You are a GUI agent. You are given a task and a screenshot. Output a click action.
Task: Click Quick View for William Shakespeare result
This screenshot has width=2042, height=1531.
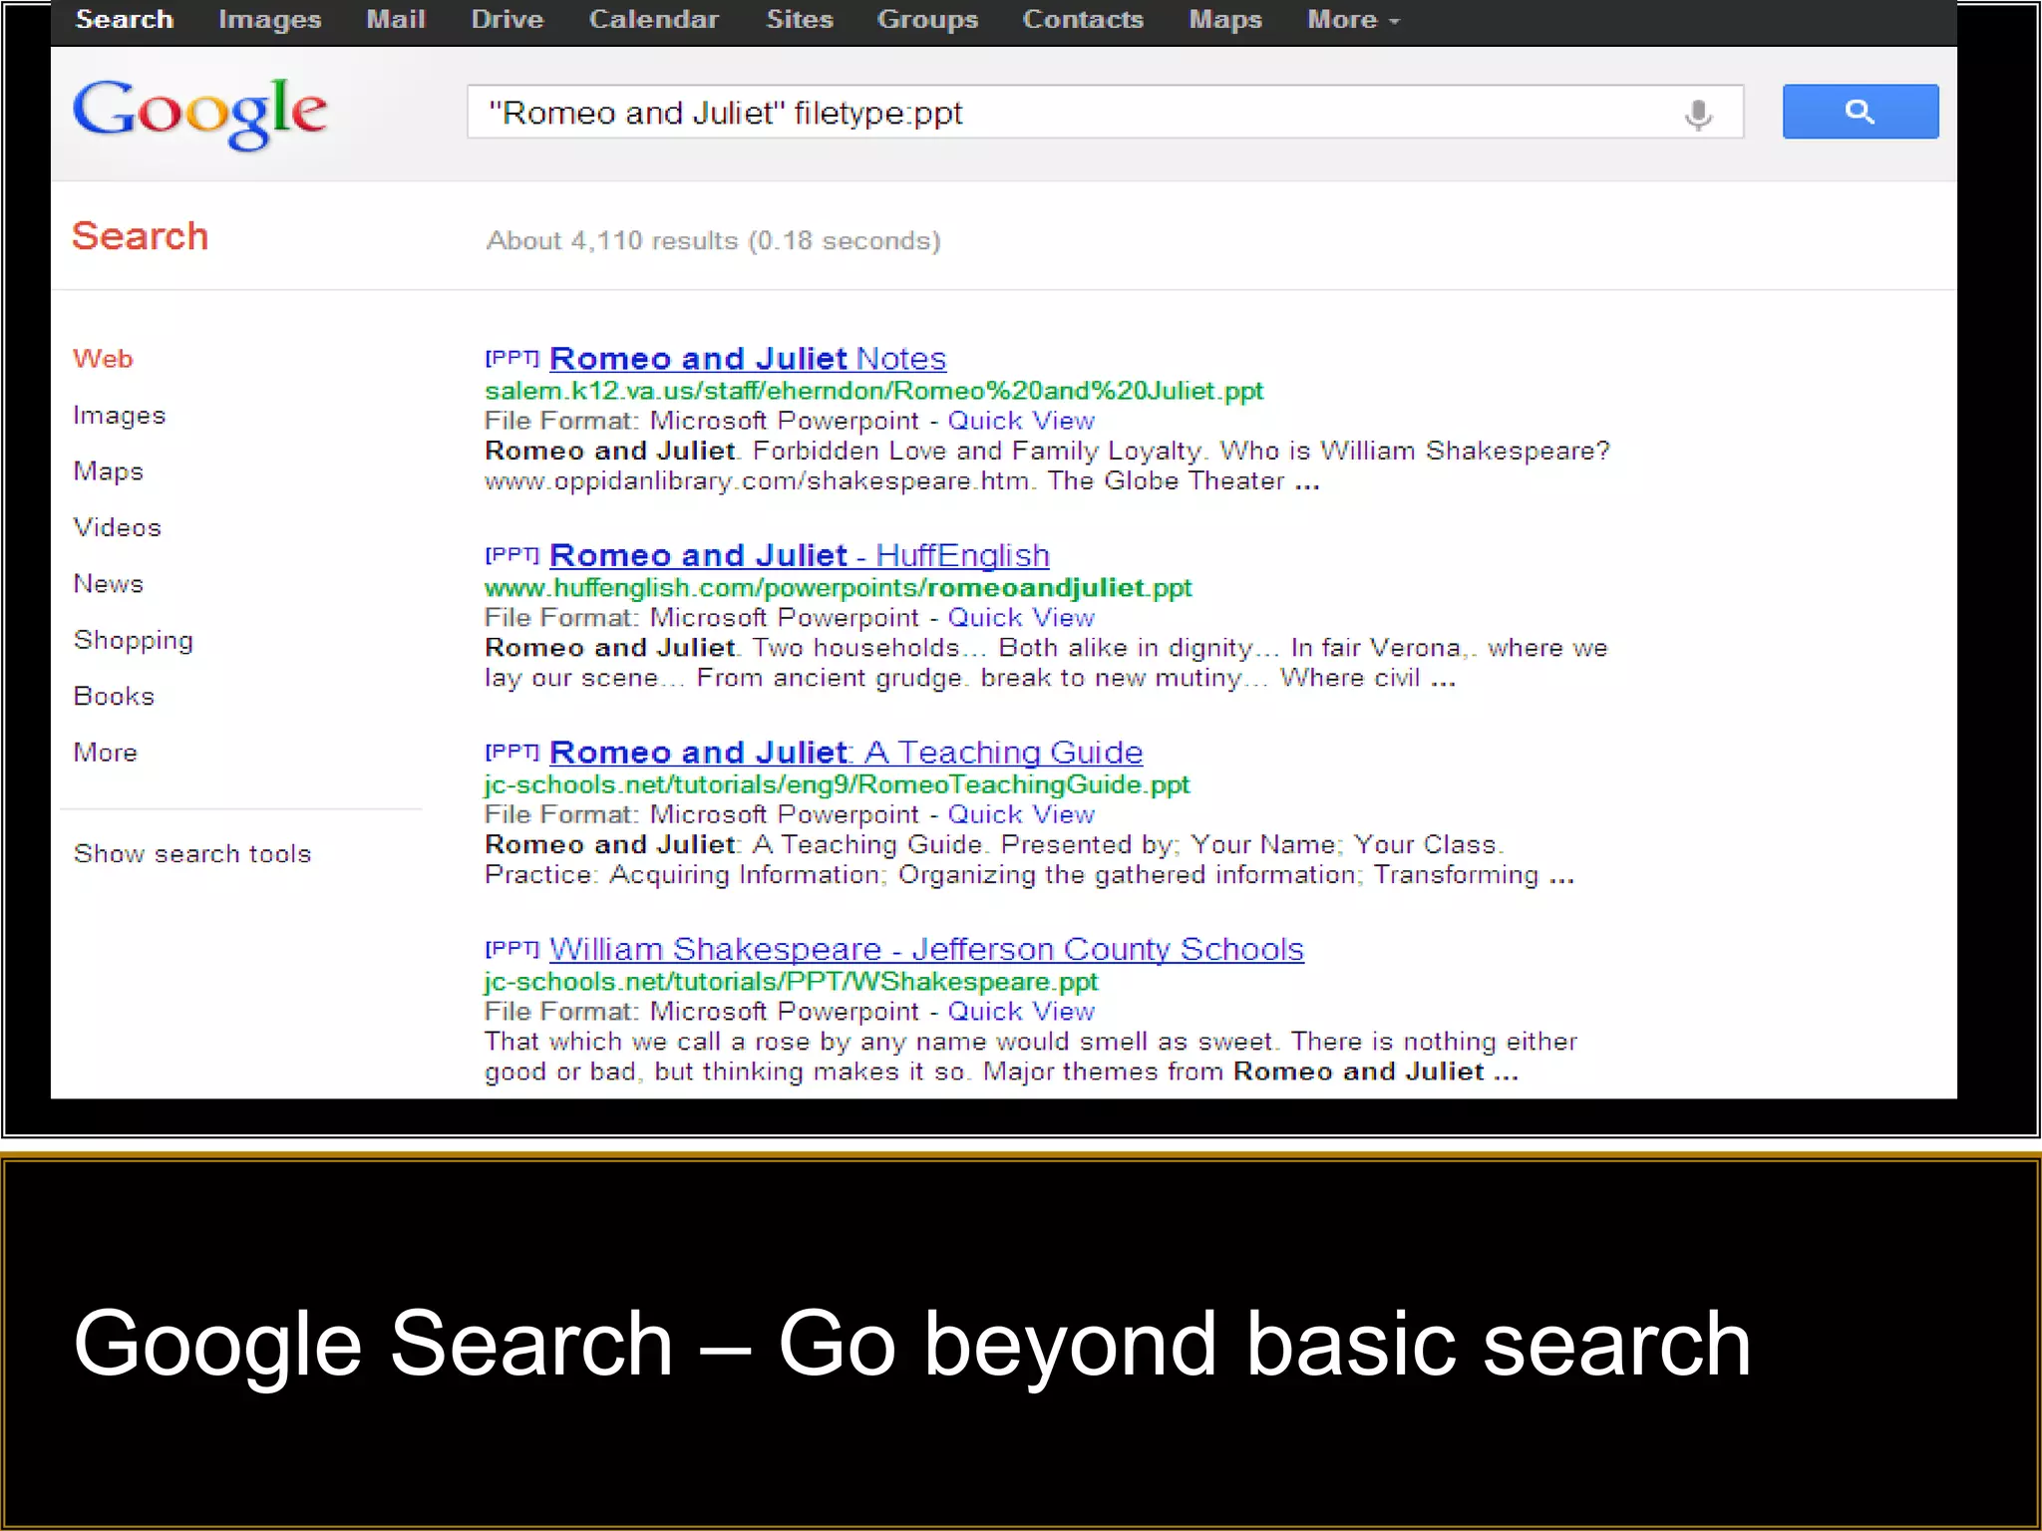pos(1021,1012)
